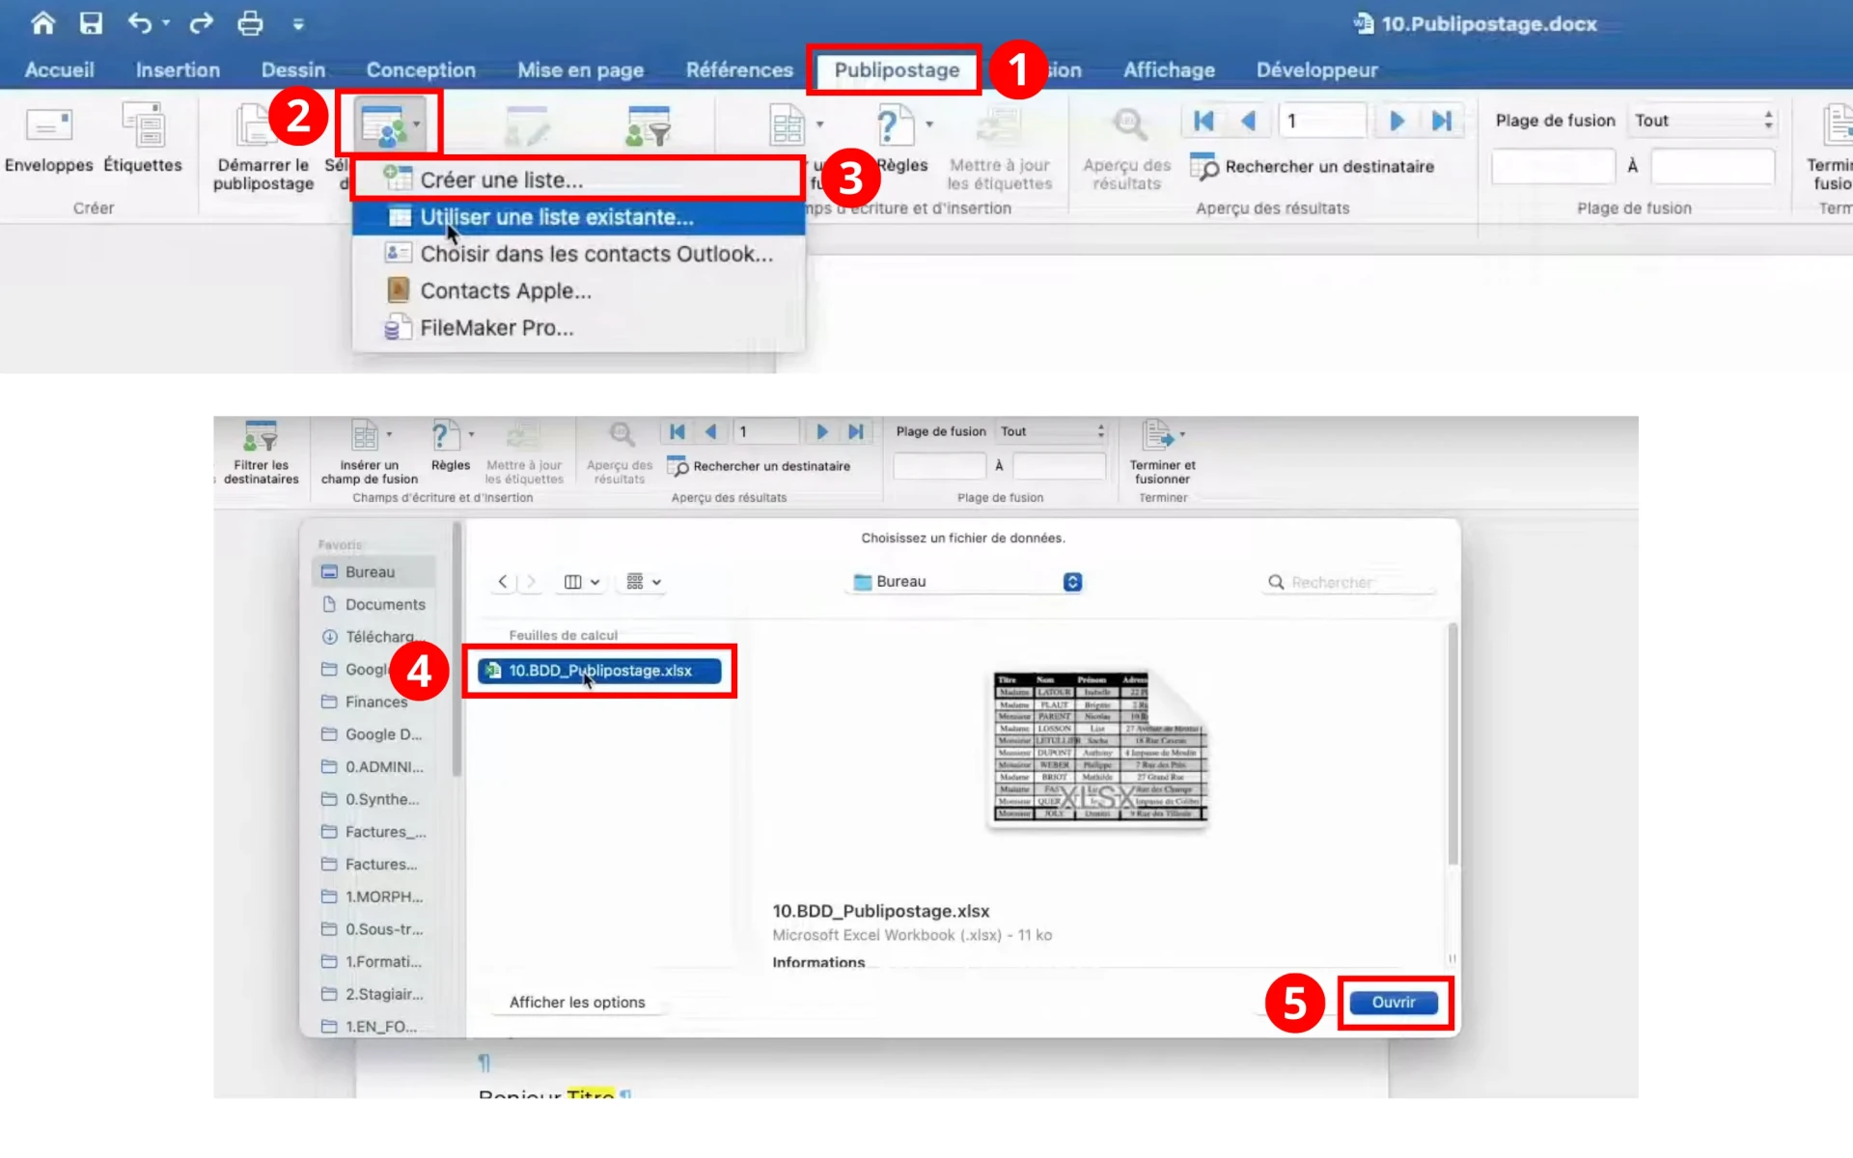Undo the last action
The height and width of the screenshot is (1158, 1853).
coord(140,23)
